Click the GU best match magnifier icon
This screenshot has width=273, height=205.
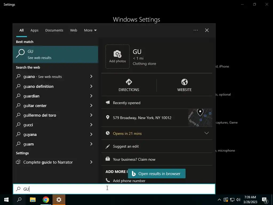20,53
